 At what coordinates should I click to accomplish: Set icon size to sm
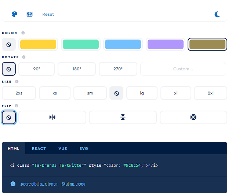[90, 93]
